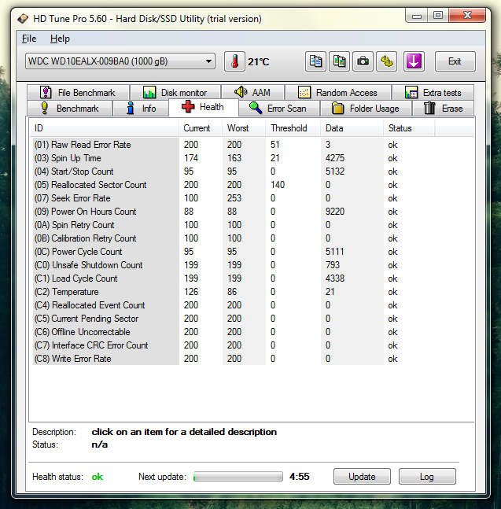Viewport: 501px width, 509px height.
Task: Click the thermometer temperature icon
Action: (234, 61)
